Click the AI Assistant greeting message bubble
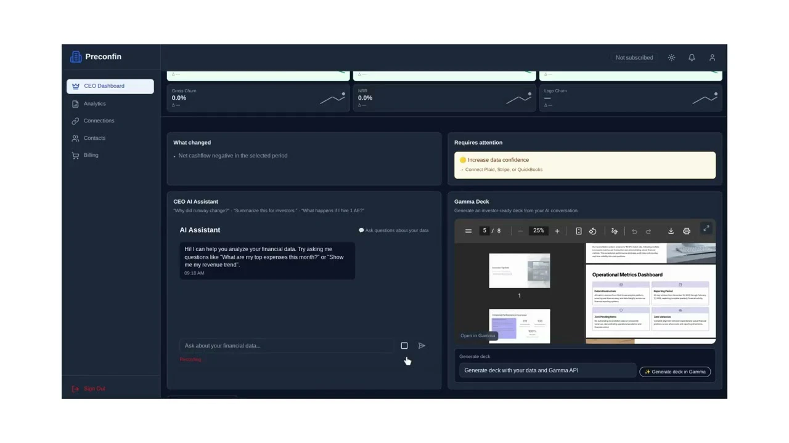This screenshot has width=789, height=443. point(268,261)
